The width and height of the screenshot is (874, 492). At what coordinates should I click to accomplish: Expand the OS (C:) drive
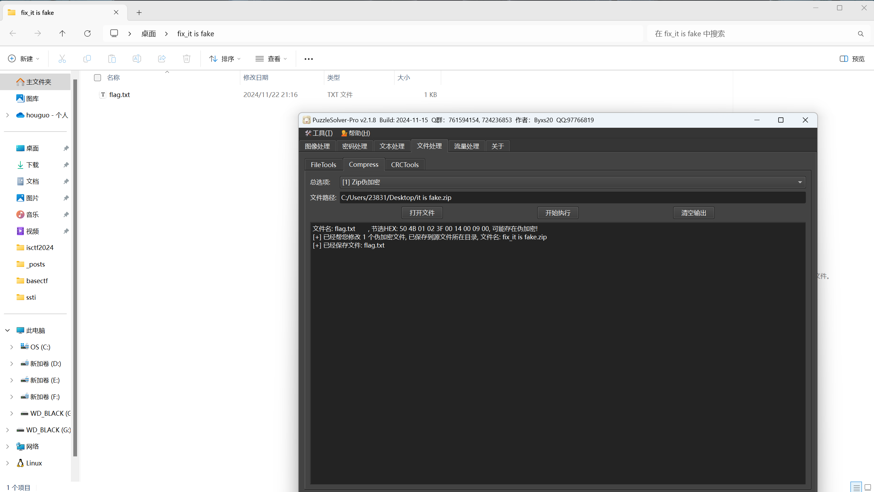(x=12, y=347)
